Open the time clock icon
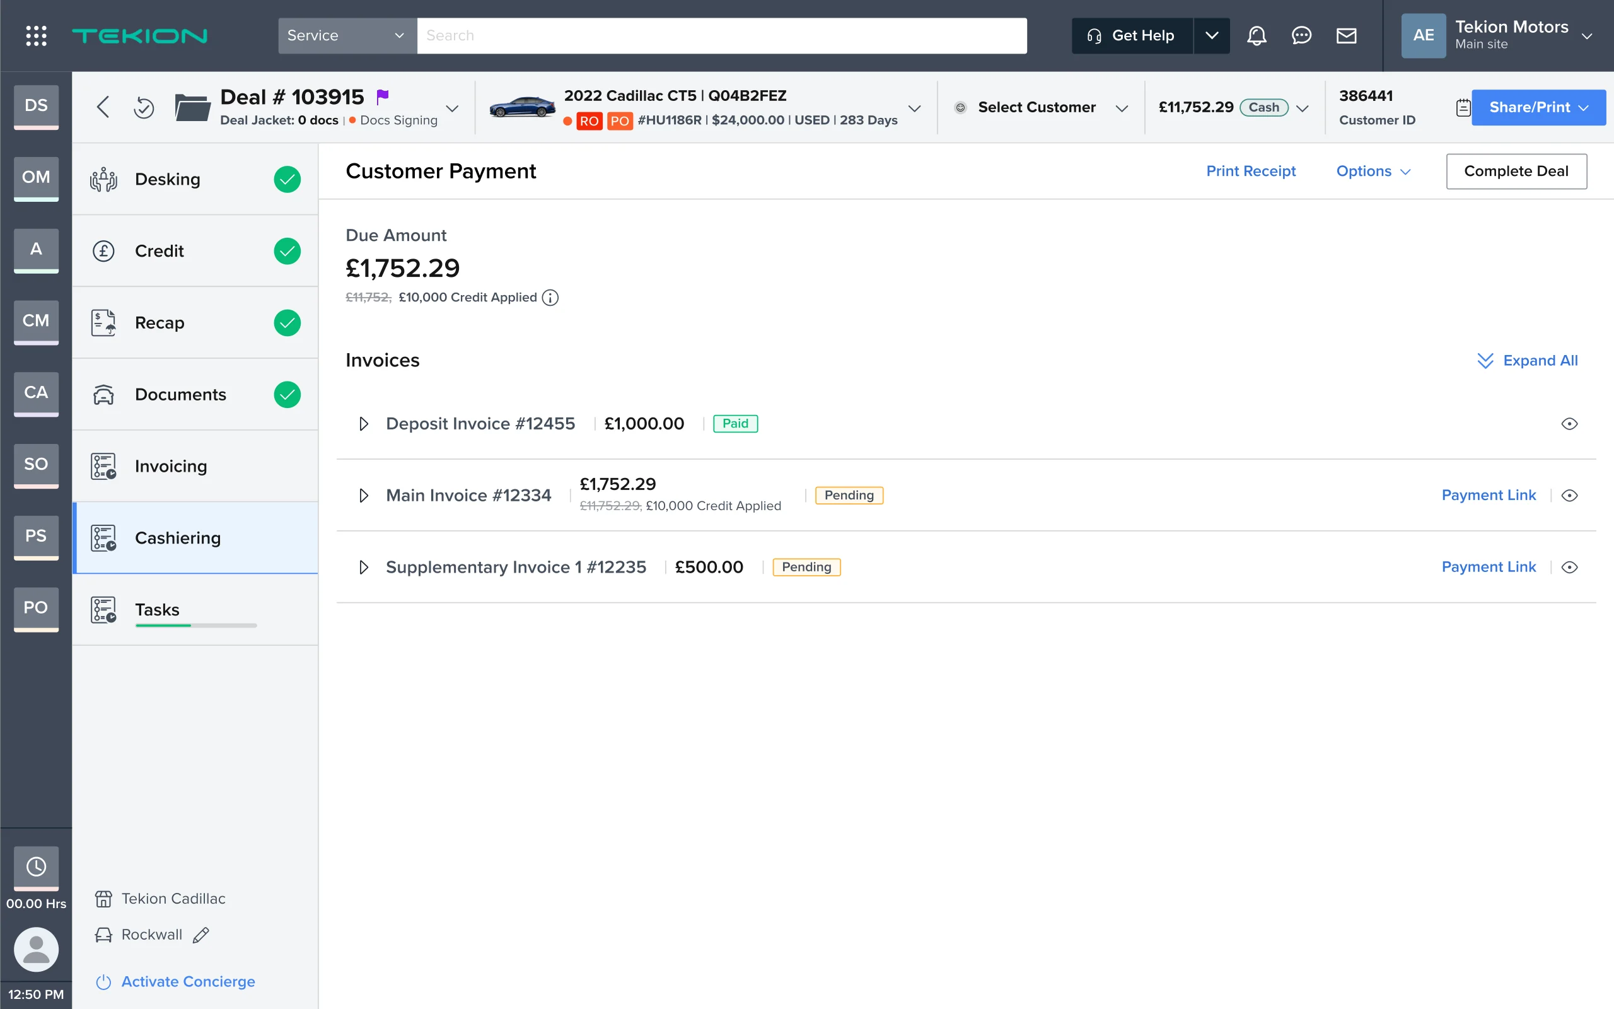The height and width of the screenshot is (1009, 1614). [36, 867]
